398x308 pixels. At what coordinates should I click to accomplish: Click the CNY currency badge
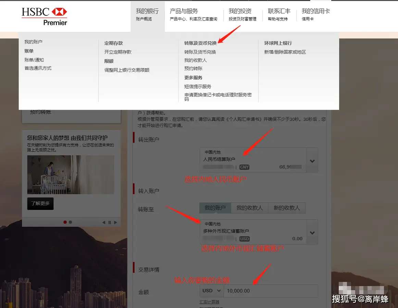point(244,167)
